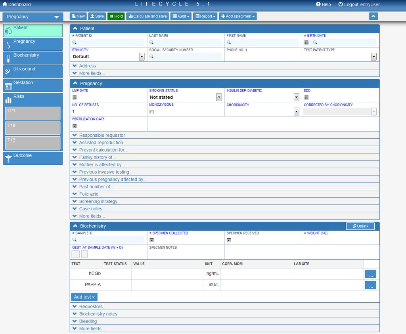
Task: Click the Weight [kg] input field
Action: (340, 240)
